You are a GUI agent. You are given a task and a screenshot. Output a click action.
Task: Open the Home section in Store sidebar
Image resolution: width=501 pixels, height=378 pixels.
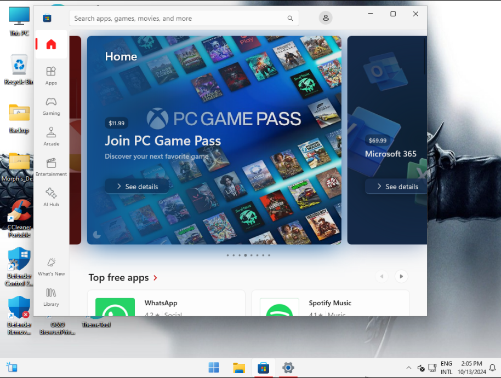(51, 44)
